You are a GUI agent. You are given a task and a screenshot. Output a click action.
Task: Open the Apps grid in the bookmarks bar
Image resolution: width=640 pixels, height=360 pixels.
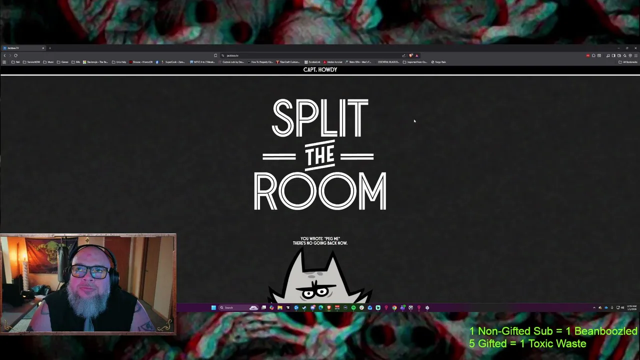(x=4, y=62)
